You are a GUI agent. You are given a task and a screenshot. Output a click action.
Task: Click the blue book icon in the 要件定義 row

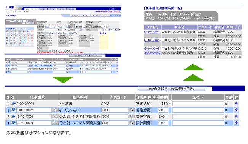13,116
